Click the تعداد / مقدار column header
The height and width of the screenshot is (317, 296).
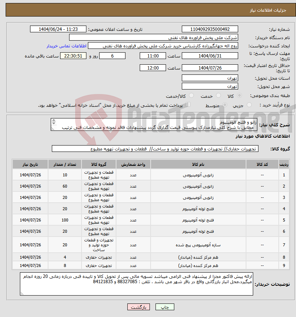(65, 164)
